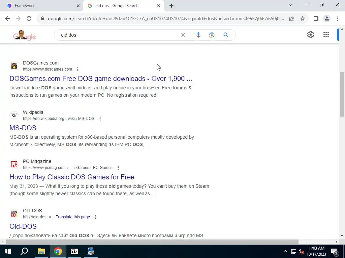This screenshot has width=345, height=258.
Task: Close the Framework tab
Action: [x=78, y=6]
